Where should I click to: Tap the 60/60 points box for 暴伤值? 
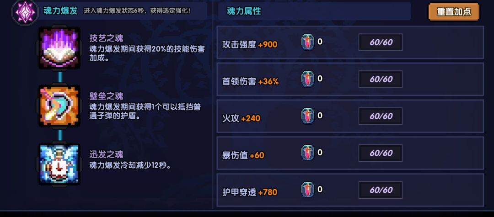pyautogui.click(x=381, y=153)
